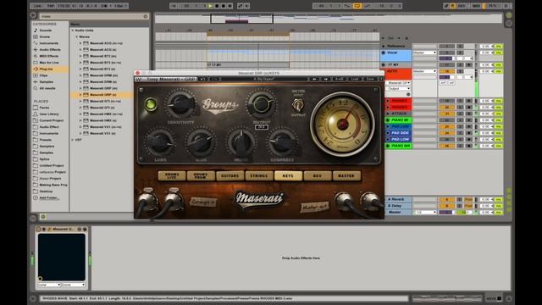Click the transport Stop button
The image size is (542, 305).
217,6
